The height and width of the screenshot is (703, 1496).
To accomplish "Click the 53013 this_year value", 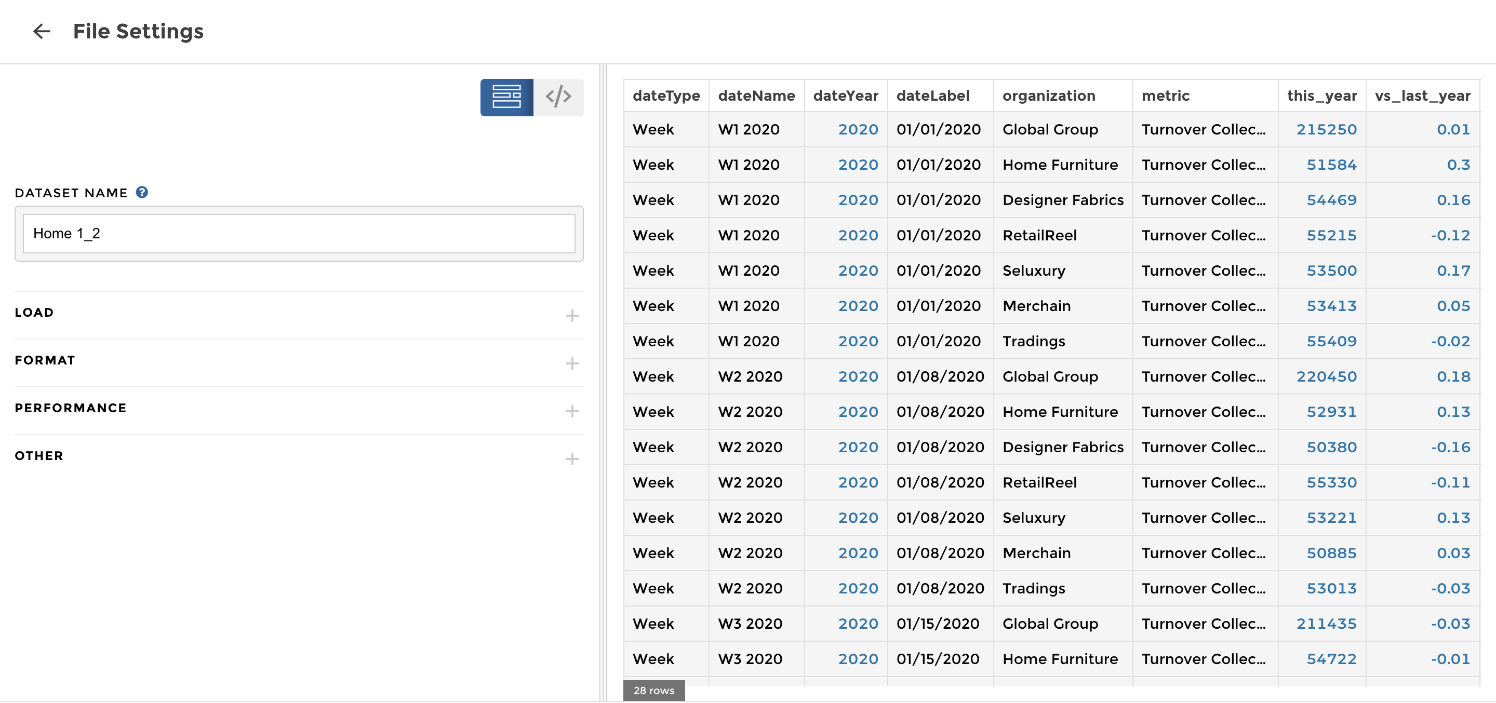I will coord(1332,589).
